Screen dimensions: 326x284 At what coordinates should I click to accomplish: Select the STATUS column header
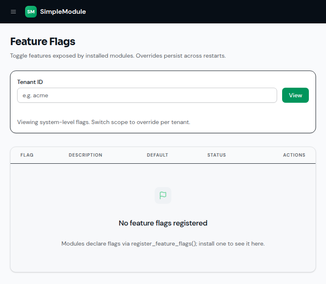[216, 155]
